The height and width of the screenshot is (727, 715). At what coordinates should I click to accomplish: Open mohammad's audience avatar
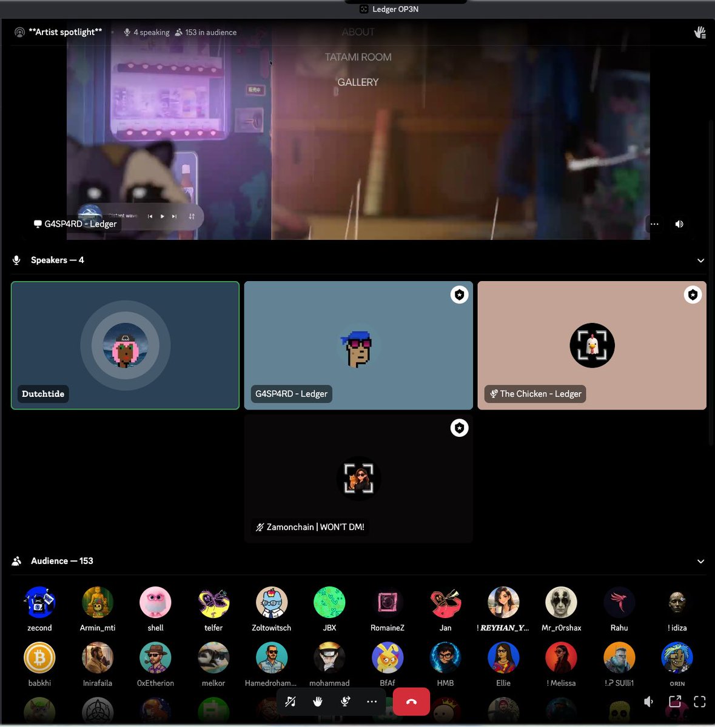pos(329,657)
